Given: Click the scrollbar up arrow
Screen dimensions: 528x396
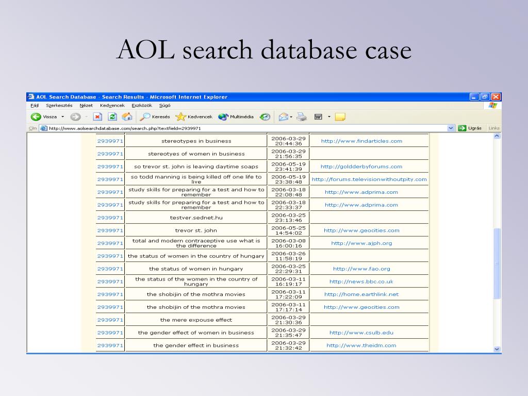Looking at the screenshot, I should [497, 136].
